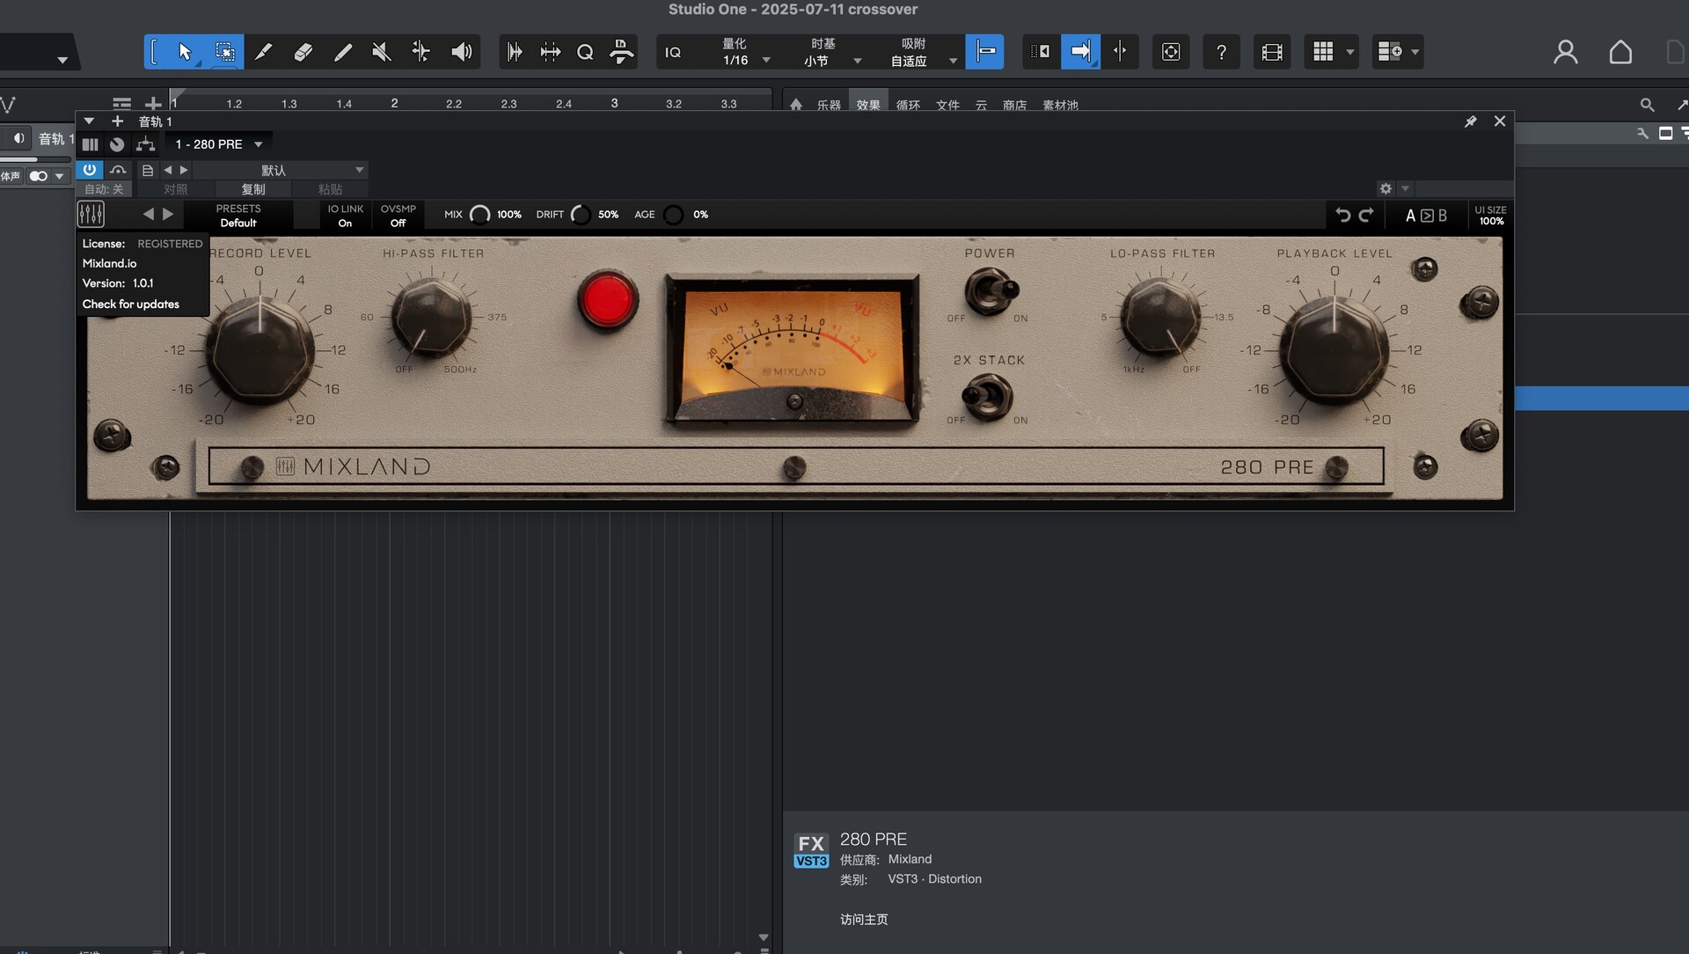Screen dimensions: 1689x954
Task: Click the magnifier Q quantize icon
Action: click(x=585, y=52)
